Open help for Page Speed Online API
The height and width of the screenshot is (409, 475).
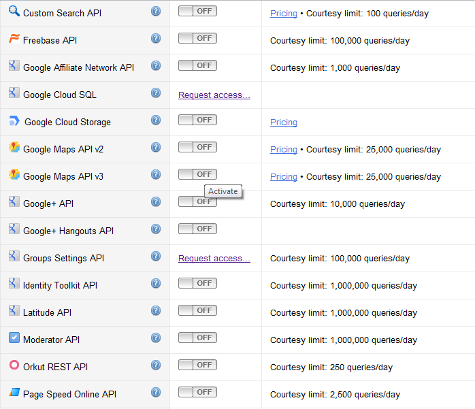(156, 392)
